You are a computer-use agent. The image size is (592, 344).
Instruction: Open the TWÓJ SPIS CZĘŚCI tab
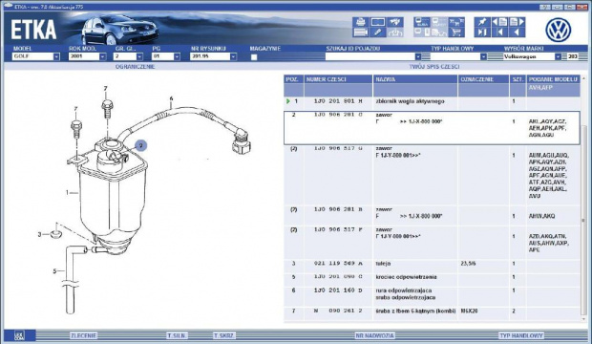pyautogui.click(x=434, y=67)
